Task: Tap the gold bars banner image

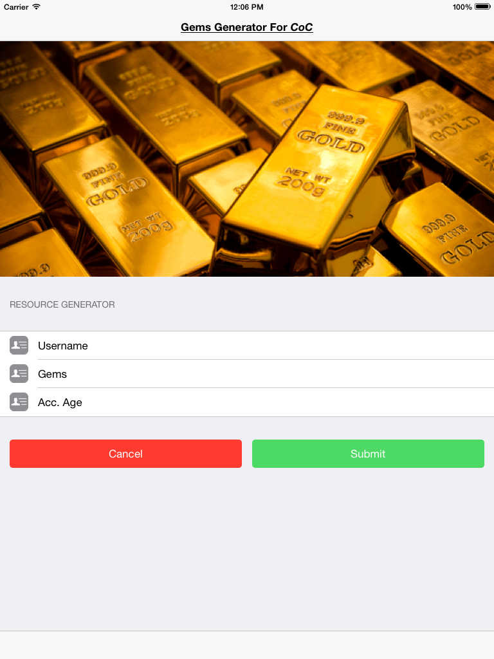Action: tap(247, 159)
